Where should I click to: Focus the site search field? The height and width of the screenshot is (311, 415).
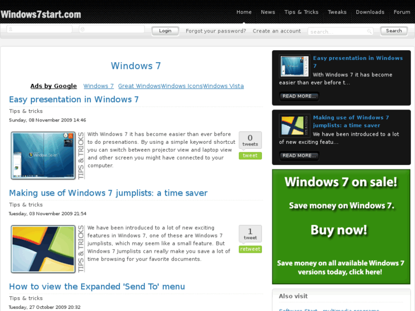pyautogui.click(x=340, y=31)
